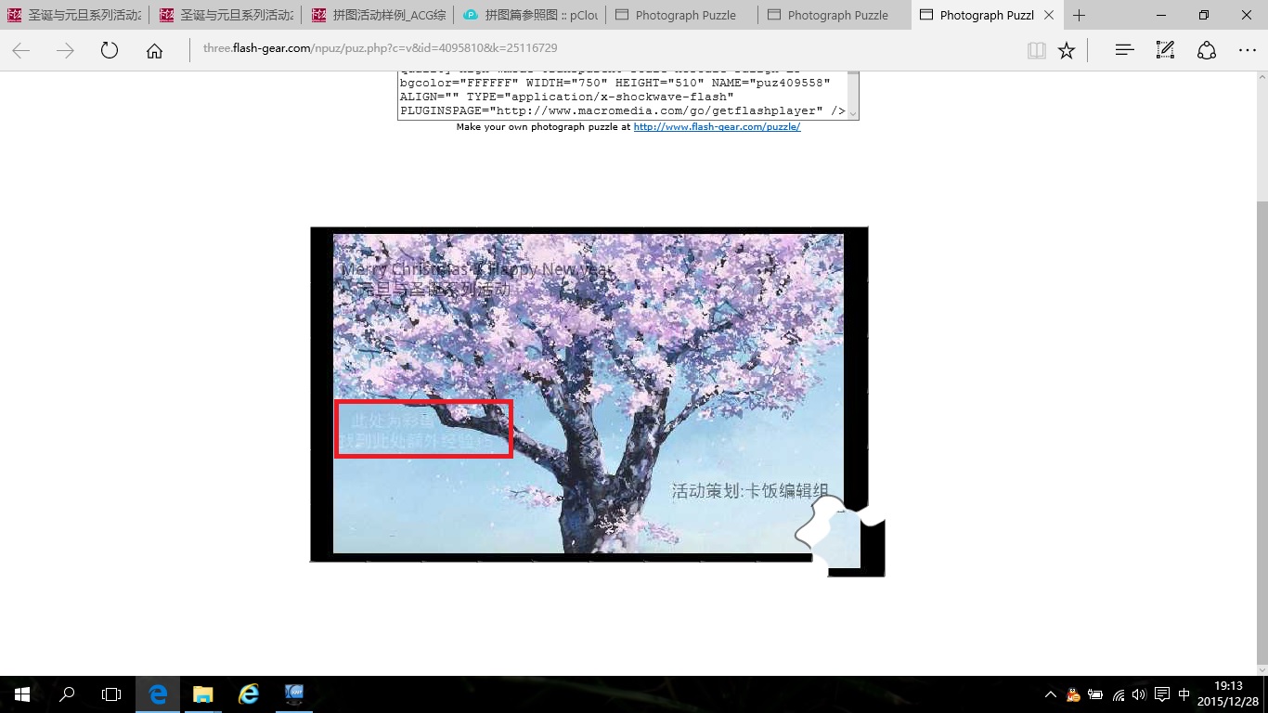This screenshot has height=713, width=1268.
Task: Switch to middle Photograph Puzzle tab
Action: pos(835,15)
